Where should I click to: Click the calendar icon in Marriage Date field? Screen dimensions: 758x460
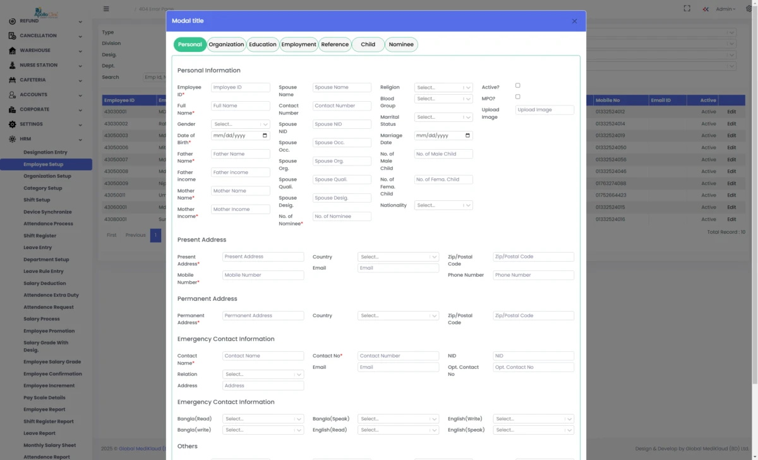pos(467,135)
